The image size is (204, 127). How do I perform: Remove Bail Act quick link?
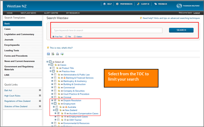40,90
